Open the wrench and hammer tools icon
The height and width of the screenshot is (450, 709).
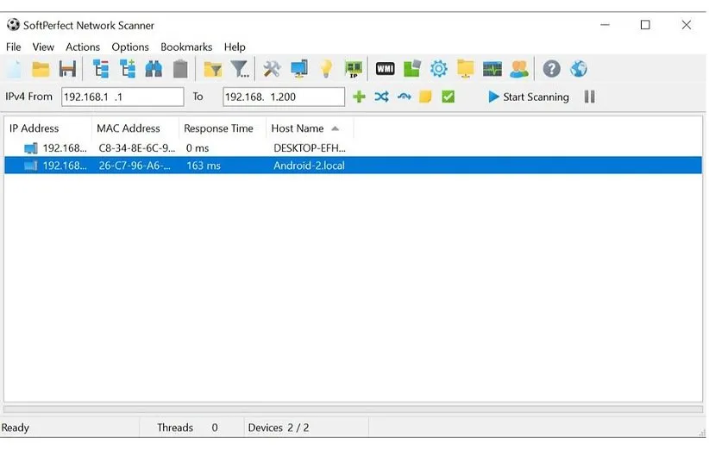[x=273, y=70]
